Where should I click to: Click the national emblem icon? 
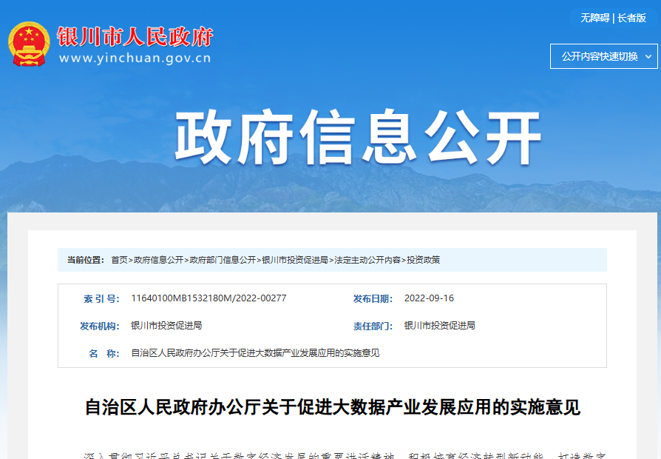point(28,42)
